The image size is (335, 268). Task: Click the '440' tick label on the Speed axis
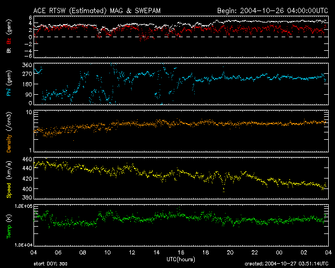(x=27, y=168)
